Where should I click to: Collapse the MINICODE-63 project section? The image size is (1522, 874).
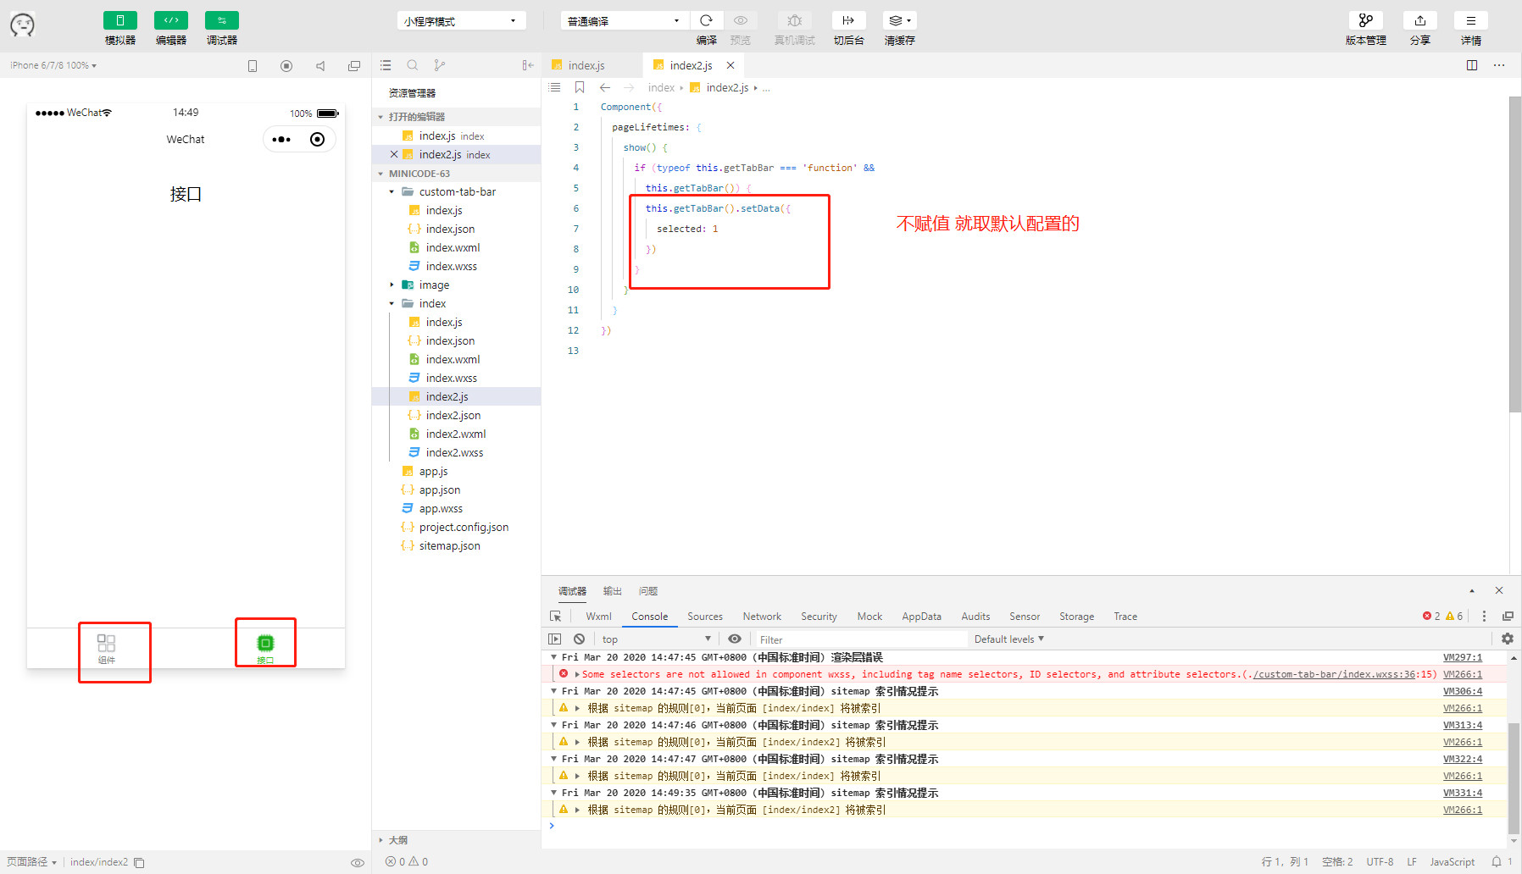click(380, 174)
